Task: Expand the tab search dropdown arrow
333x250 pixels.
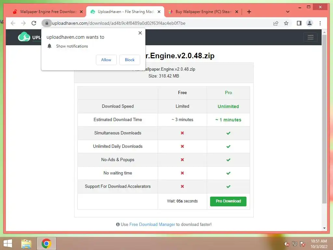Action: click(288, 12)
